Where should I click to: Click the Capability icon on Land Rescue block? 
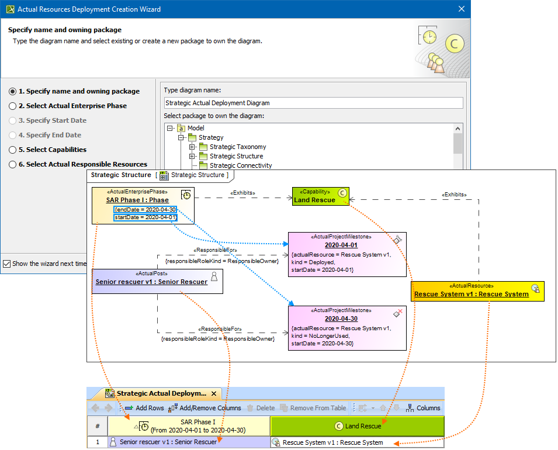(x=342, y=192)
